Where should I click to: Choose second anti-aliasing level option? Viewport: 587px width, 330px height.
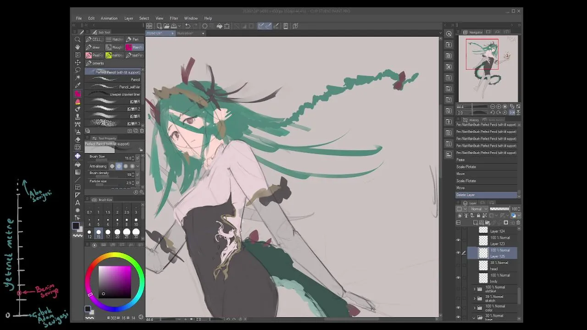(x=119, y=166)
